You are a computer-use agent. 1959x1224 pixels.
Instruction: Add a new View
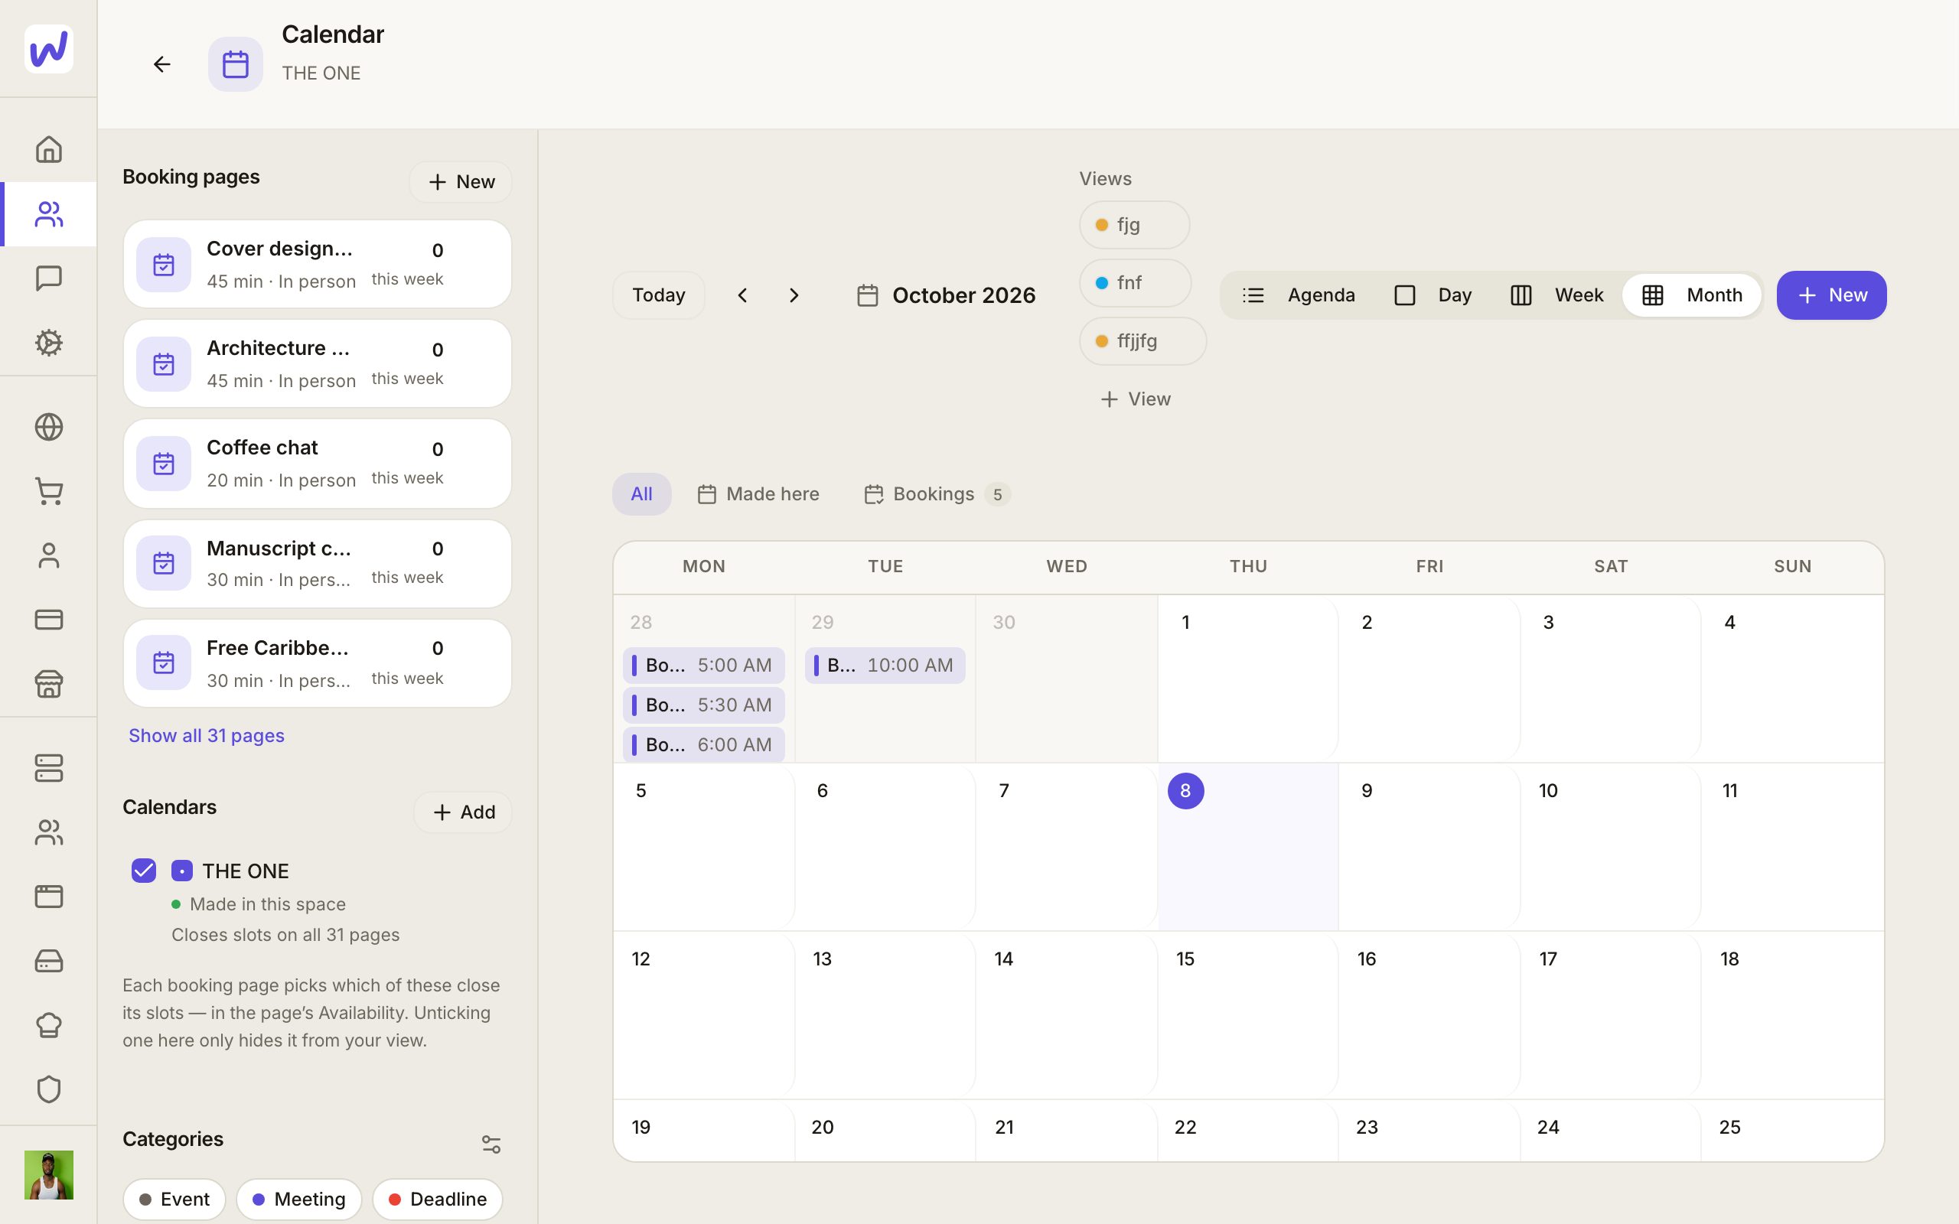[x=1135, y=399]
